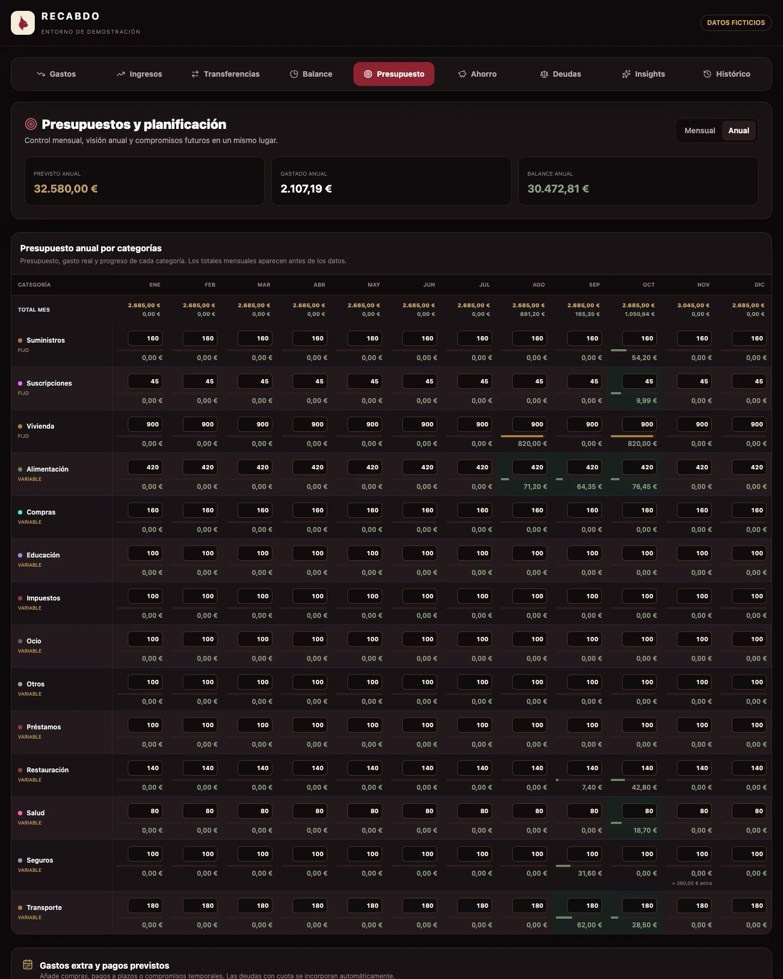783x979 pixels.
Task: Click the + 360,00 € extra note
Action: pyautogui.click(x=692, y=883)
